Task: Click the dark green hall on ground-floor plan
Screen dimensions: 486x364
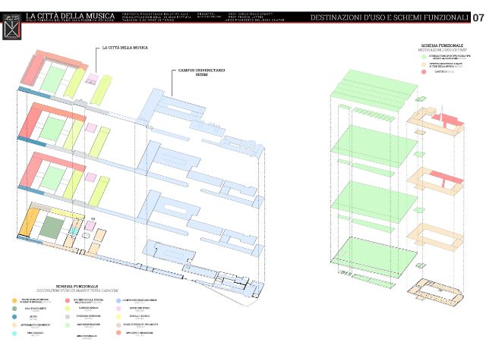Action: [52, 227]
